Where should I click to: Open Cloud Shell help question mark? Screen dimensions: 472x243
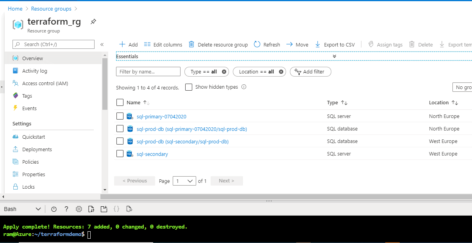(x=66, y=209)
